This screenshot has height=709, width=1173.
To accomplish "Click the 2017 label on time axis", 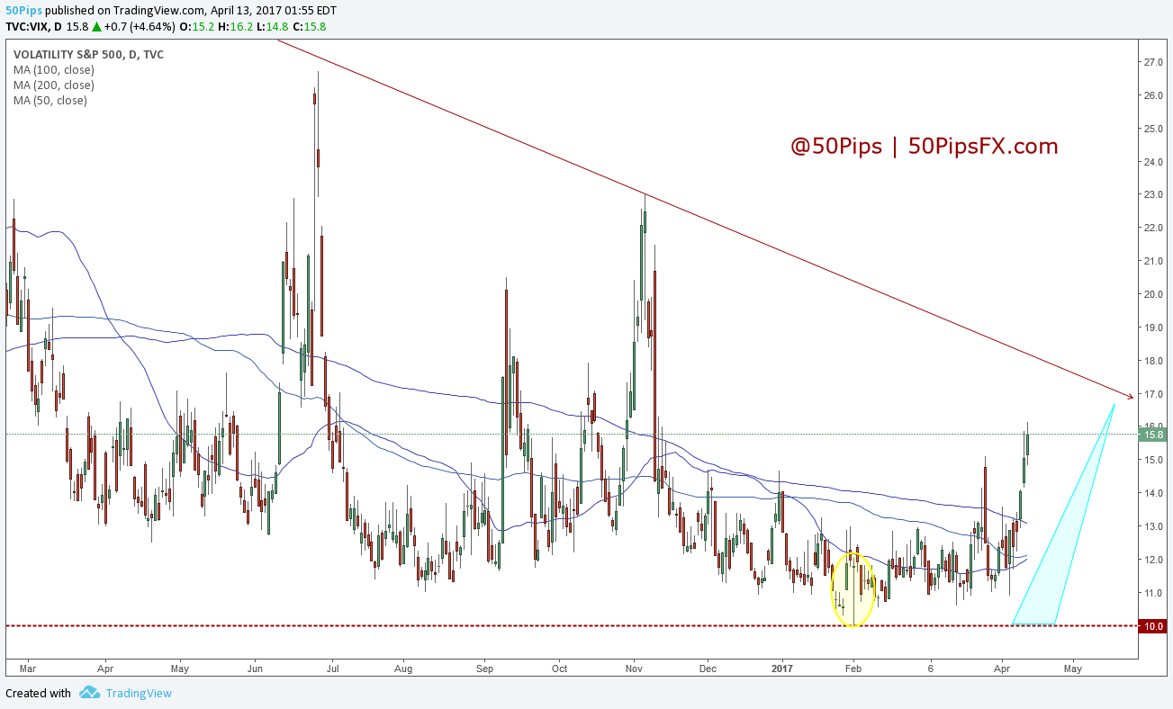I will coord(782,669).
